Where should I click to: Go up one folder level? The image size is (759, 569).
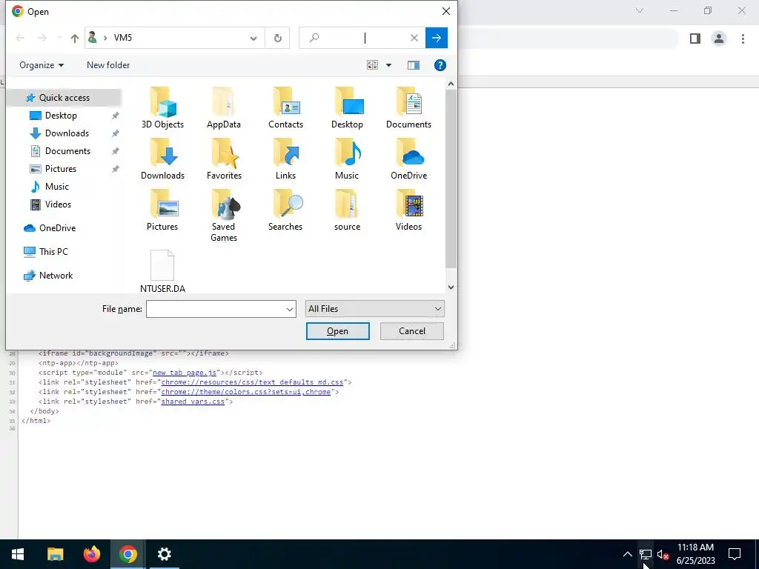[x=75, y=38]
